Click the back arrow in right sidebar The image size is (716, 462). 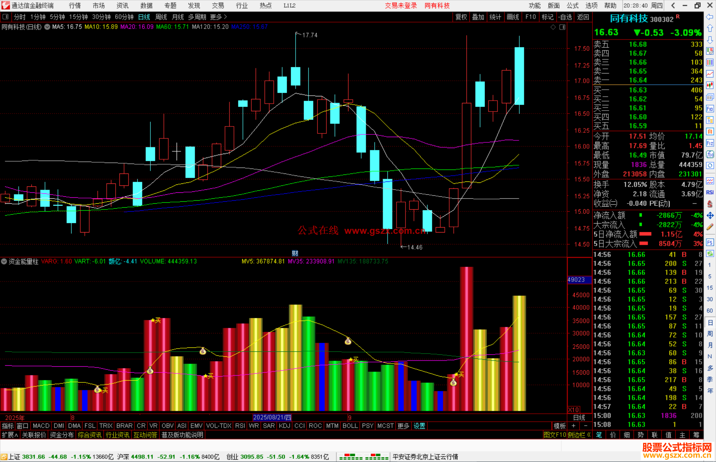click(710, 17)
